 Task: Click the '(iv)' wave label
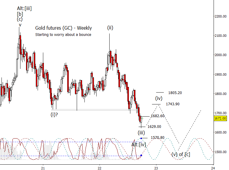159,98
